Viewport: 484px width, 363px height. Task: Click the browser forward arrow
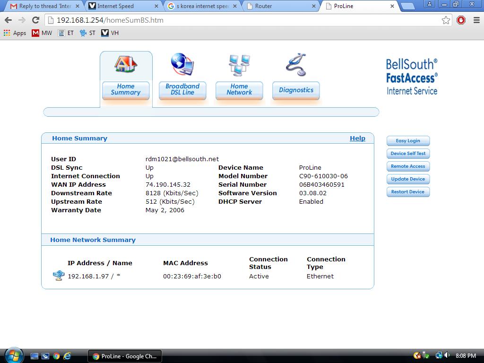tap(22, 20)
